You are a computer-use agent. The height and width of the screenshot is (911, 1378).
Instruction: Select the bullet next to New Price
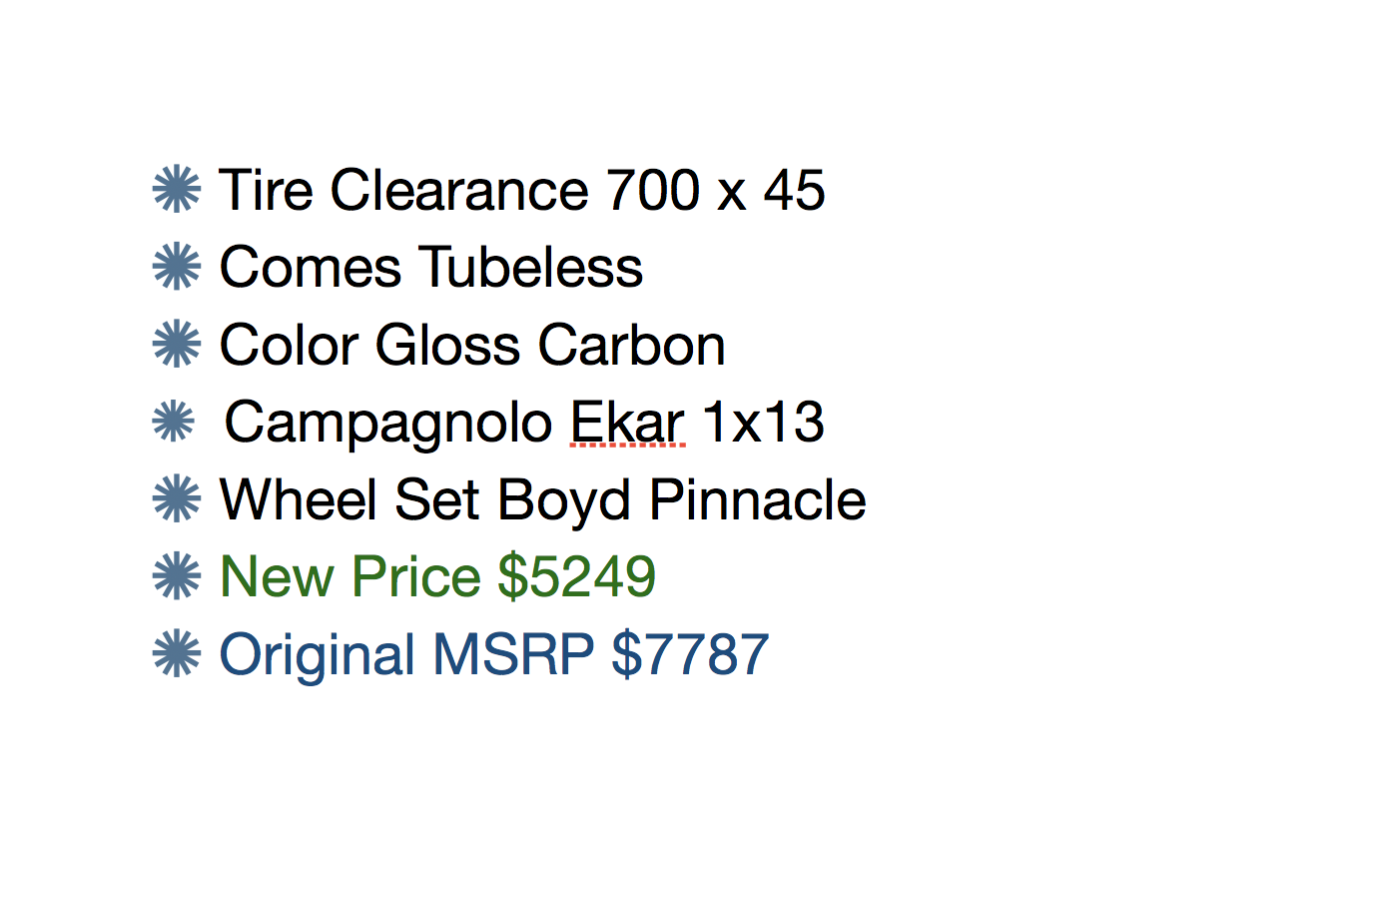(x=177, y=576)
